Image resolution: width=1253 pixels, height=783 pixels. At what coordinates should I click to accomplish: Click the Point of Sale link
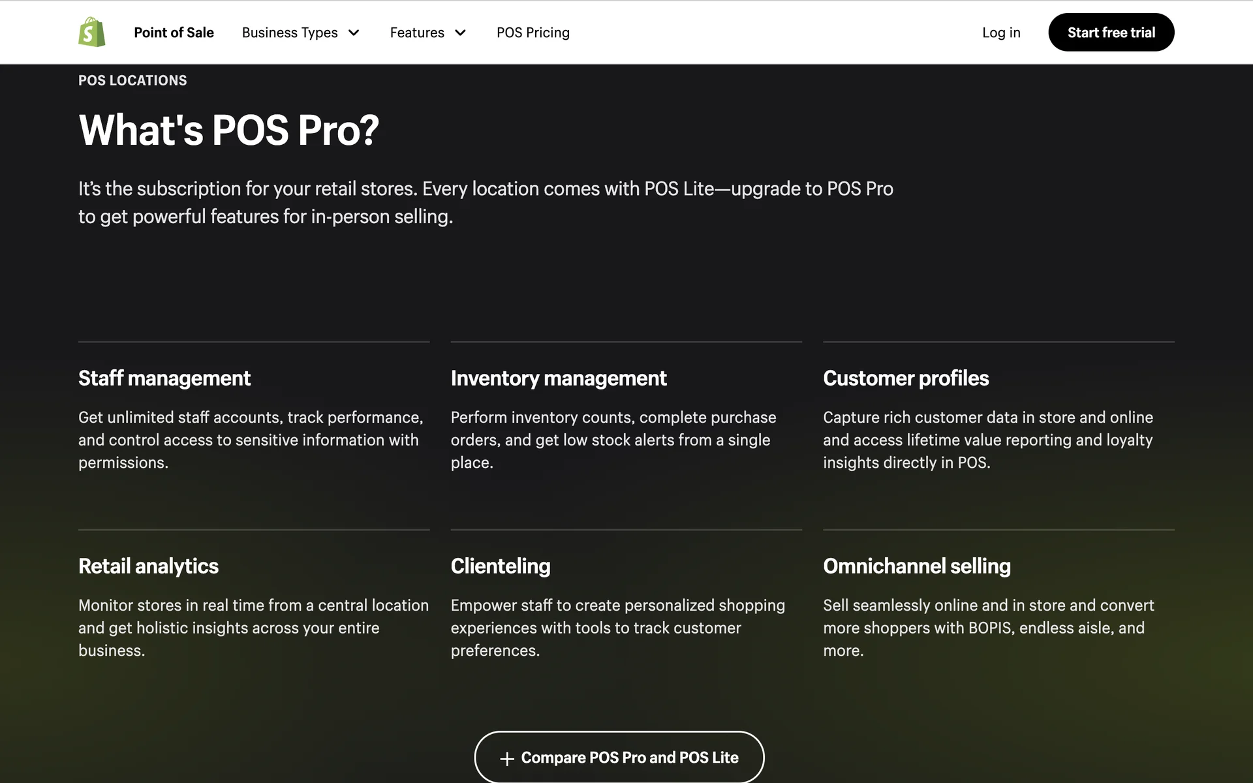(x=174, y=33)
